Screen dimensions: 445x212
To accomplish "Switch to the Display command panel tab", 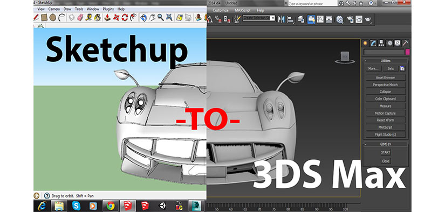I will 398,43.
